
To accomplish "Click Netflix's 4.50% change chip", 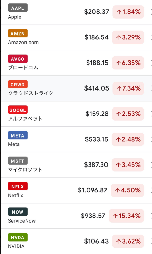I will tap(128, 190).
